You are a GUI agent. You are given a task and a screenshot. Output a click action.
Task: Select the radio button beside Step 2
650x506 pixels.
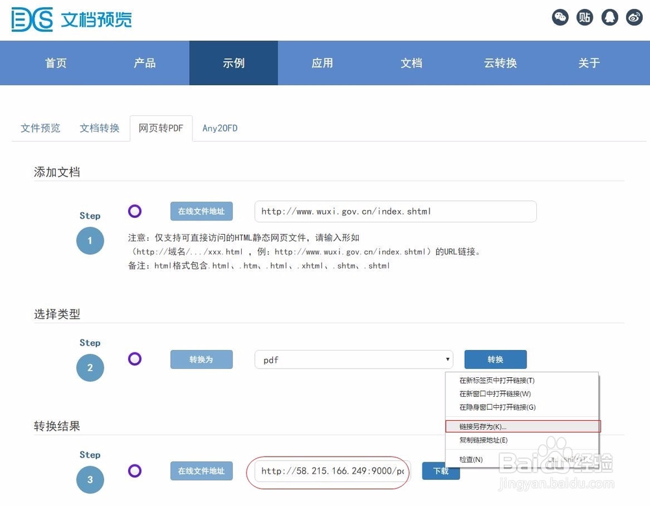(135, 358)
